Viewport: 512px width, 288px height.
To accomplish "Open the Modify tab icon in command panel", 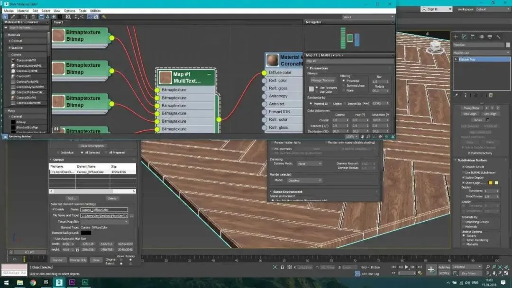I will pyautogui.click(x=464, y=37).
